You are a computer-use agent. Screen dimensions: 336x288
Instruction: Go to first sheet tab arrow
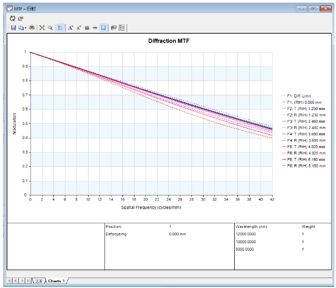tap(10, 281)
